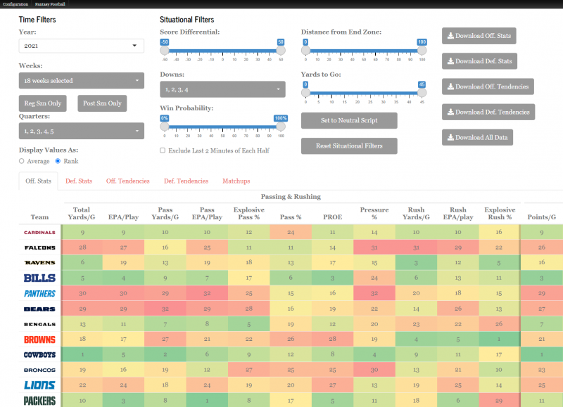Click the Falcons team logo
Viewport: 563px width, 407px height.
[39, 248]
